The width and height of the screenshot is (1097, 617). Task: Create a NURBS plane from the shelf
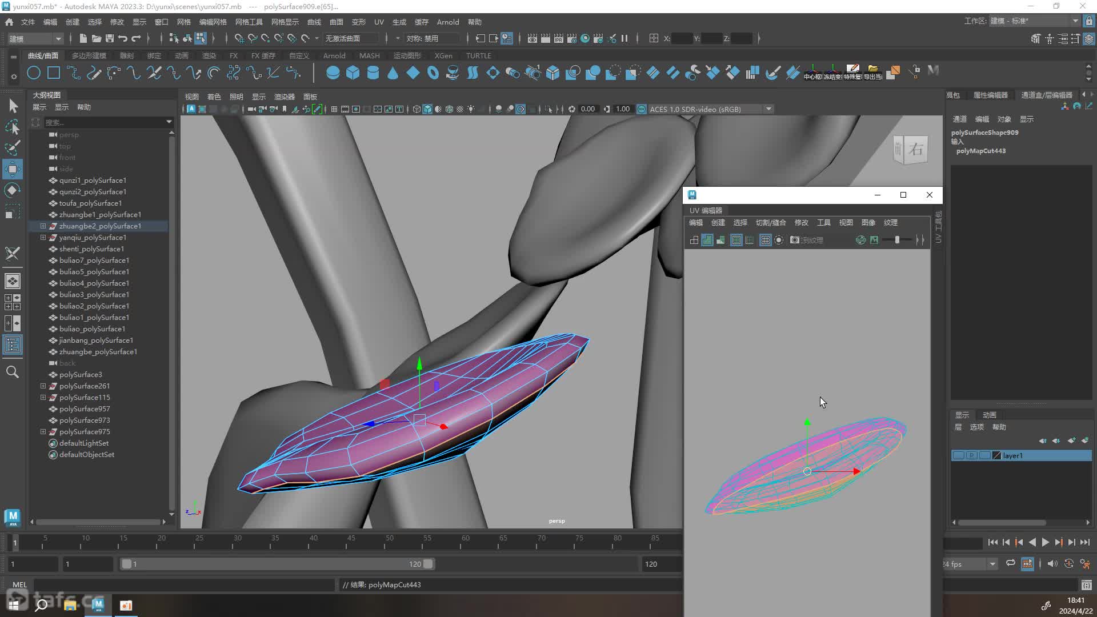[413, 73]
